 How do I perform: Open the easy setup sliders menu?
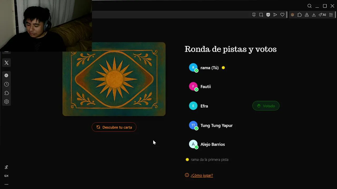(331, 15)
